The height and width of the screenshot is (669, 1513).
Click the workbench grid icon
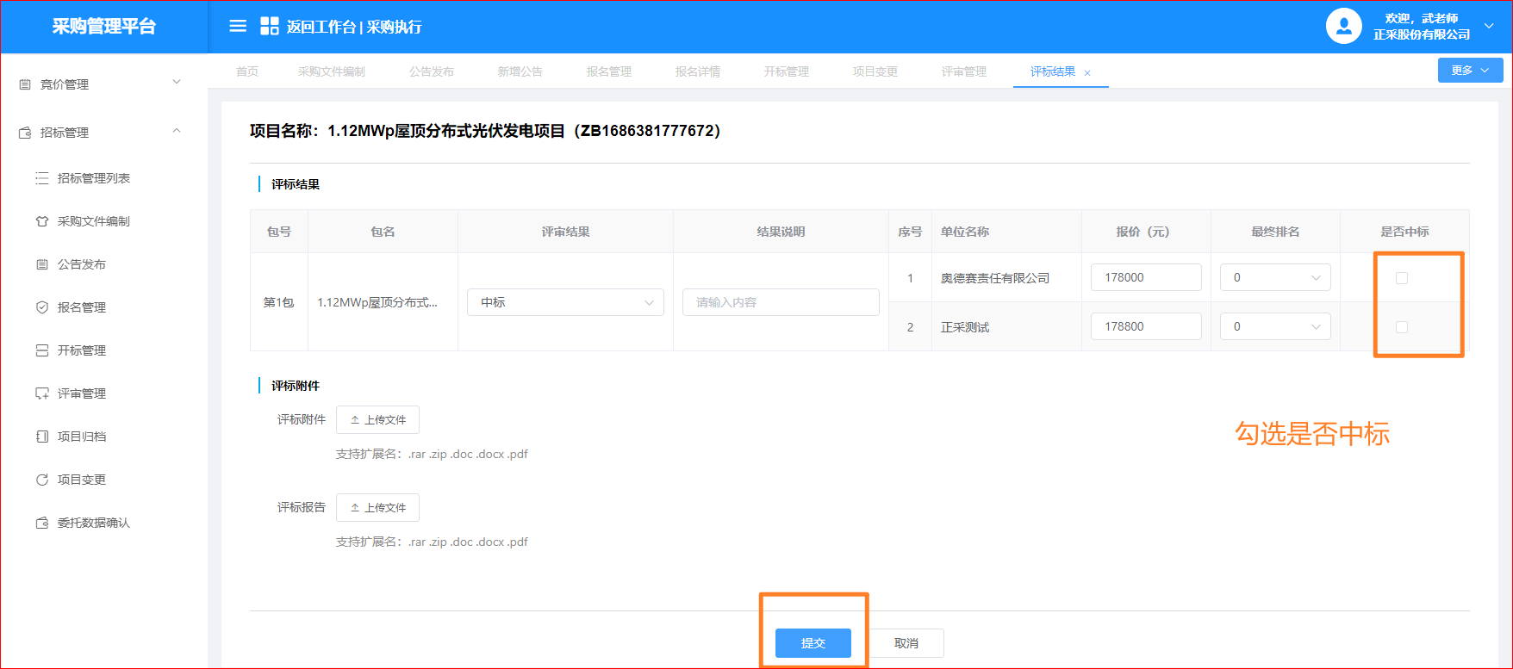point(270,27)
